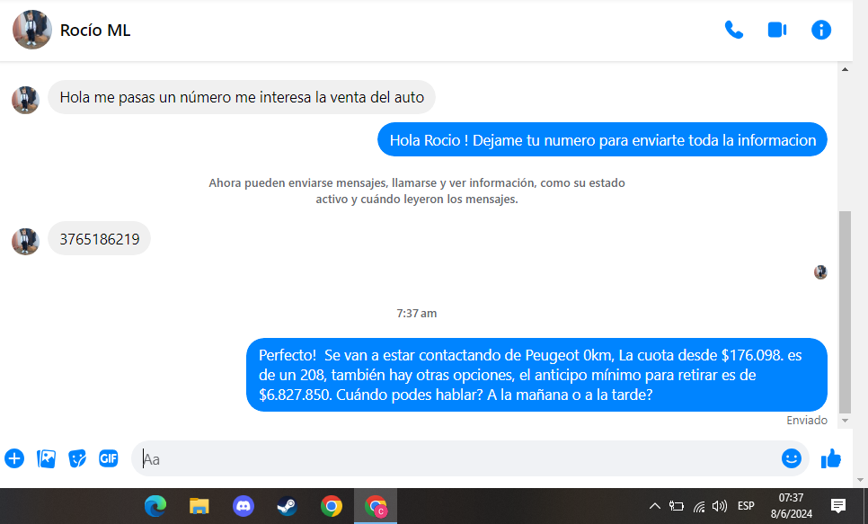Toggle the volume control in the system tray
Screen dimensions: 868x524
click(720, 506)
